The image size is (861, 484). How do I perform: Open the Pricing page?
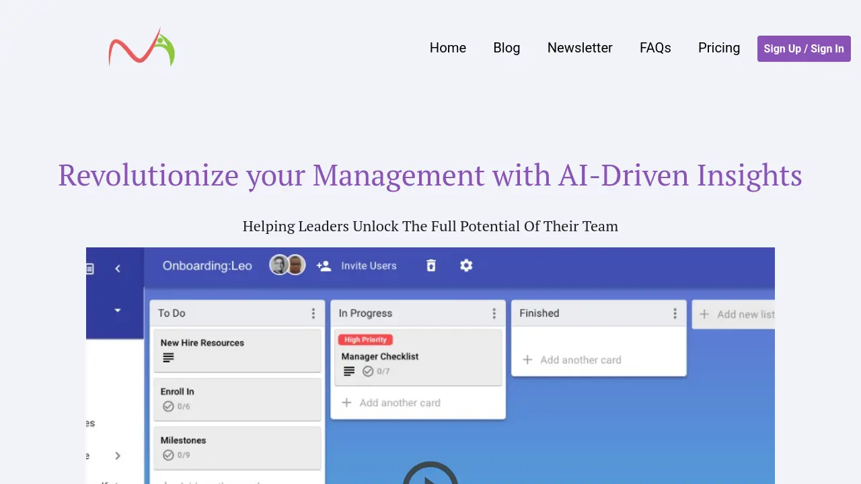click(x=719, y=48)
